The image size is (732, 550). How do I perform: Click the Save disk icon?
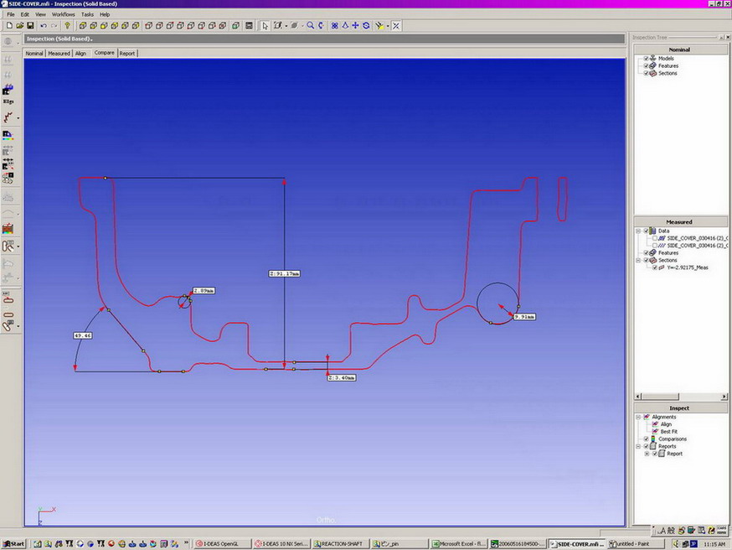[30, 26]
